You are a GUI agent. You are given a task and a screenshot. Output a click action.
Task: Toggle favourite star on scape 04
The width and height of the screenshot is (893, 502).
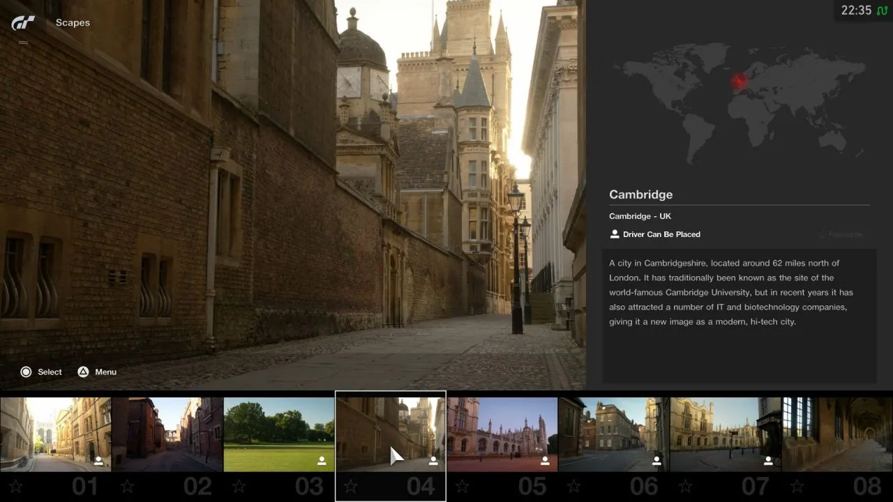pyautogui.click(x=350, y=486)
